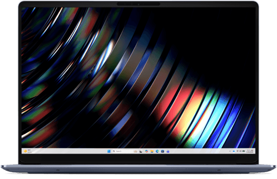Image resolution: width=277 pixels, height=179 pixels.
Task: Check battery status in system tray
Action: [x=244, y=151]
